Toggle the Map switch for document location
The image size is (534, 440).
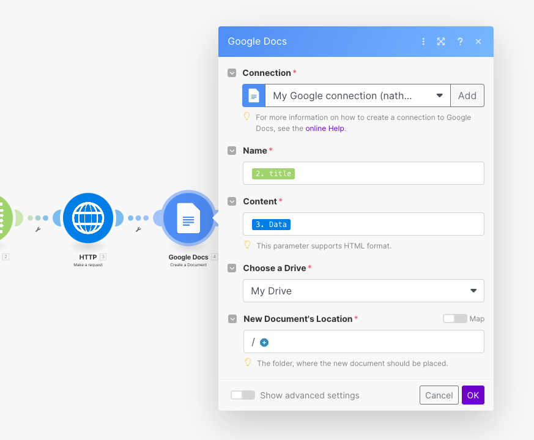point(454,319)
